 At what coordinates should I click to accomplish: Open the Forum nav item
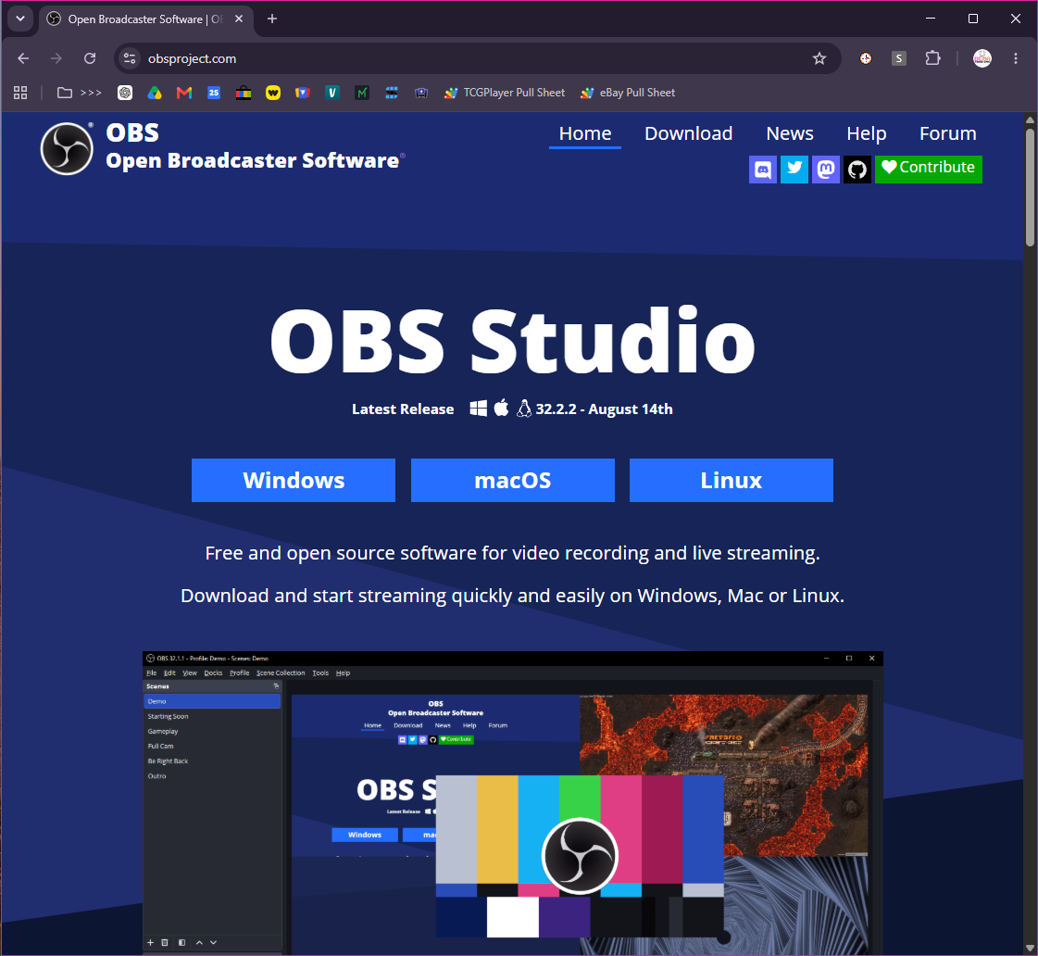tap(947, 133)
